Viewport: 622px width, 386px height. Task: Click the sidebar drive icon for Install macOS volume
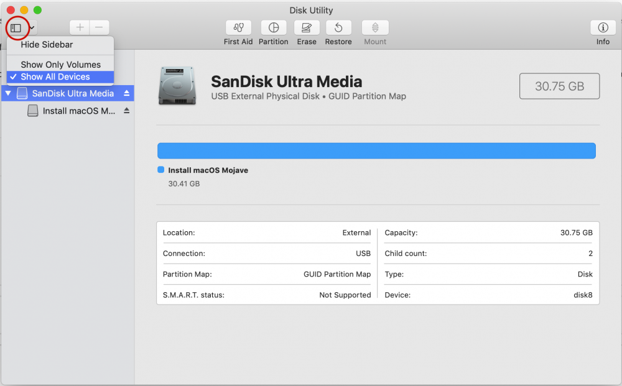[x=33, y=111]
